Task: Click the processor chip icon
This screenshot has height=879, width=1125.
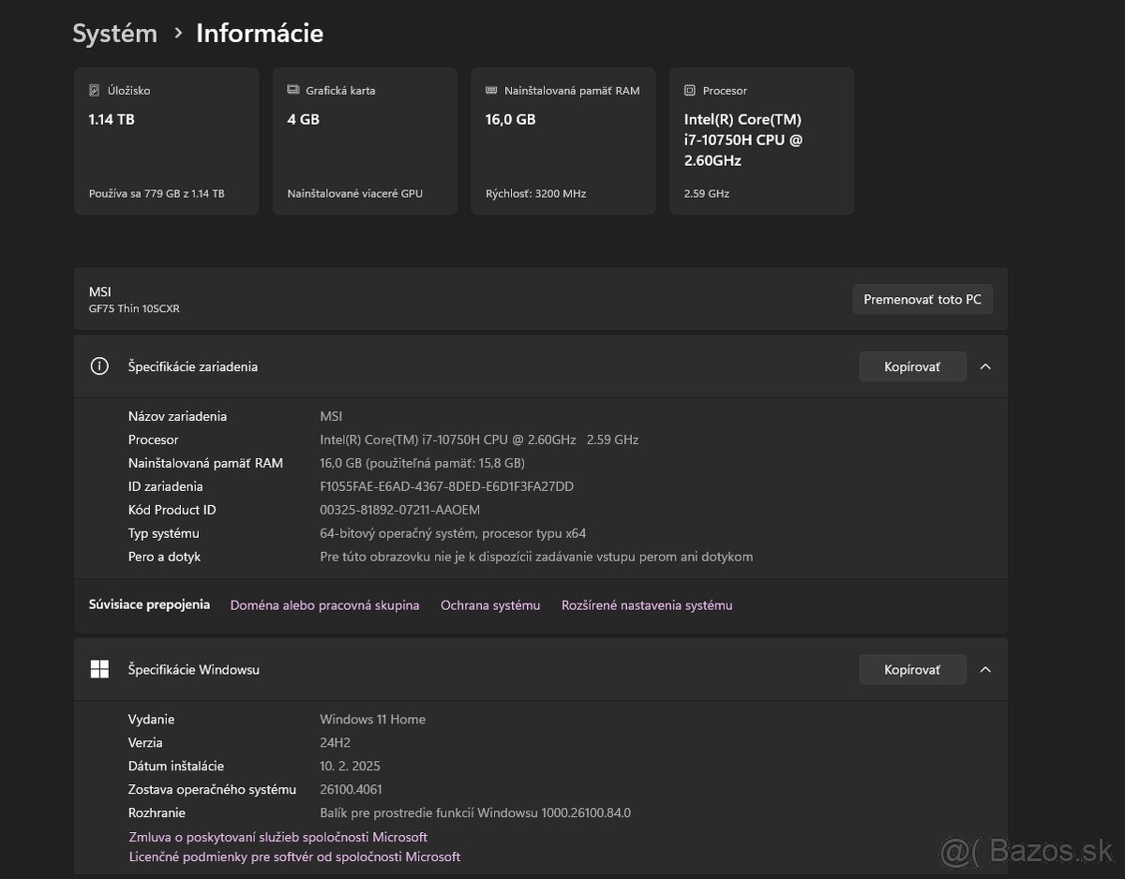Action: pos(690,91)
